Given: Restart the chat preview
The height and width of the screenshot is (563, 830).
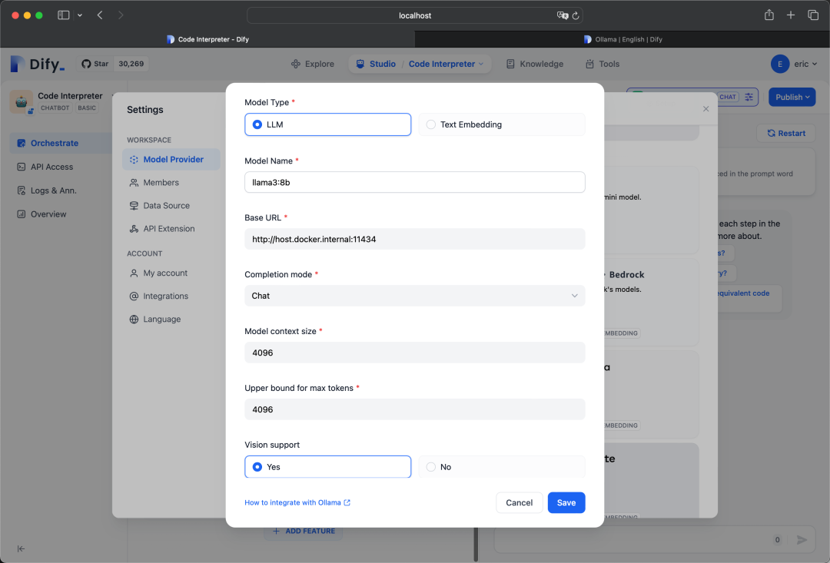Looking at the screenshot, I should tap(786, 134).
